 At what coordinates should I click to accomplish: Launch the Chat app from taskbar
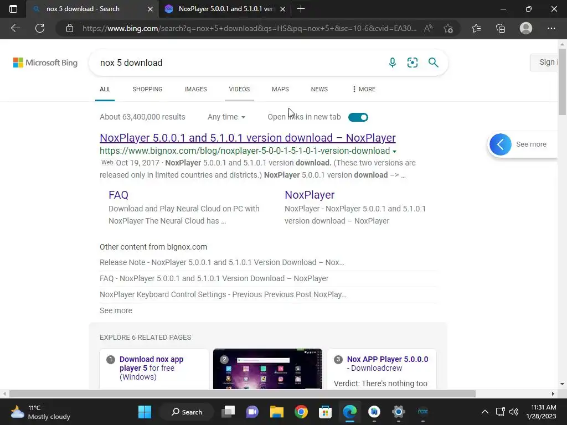[252, 412]
